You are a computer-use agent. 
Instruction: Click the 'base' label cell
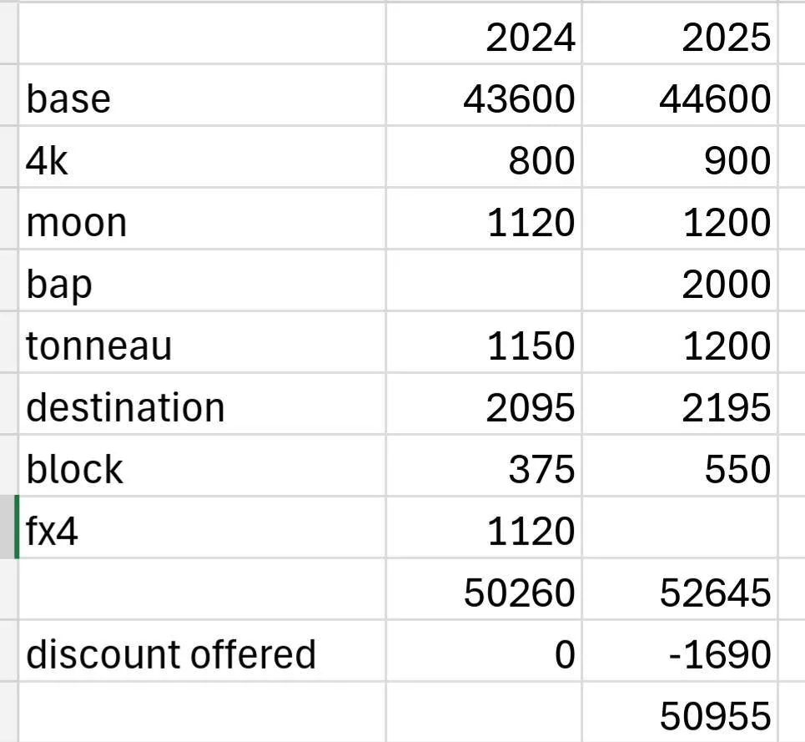tap(202, 95)
